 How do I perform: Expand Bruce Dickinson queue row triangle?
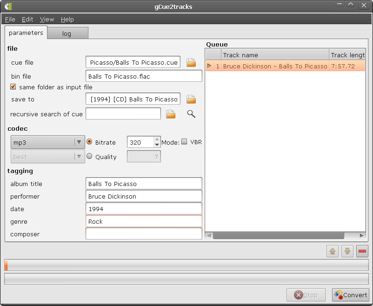(x=209, y=66)
